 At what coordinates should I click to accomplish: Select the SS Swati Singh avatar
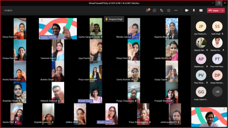pos(217,26)
